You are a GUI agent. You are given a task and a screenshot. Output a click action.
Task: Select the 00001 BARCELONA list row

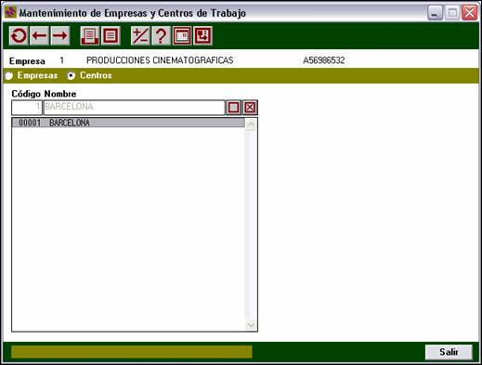128,123
